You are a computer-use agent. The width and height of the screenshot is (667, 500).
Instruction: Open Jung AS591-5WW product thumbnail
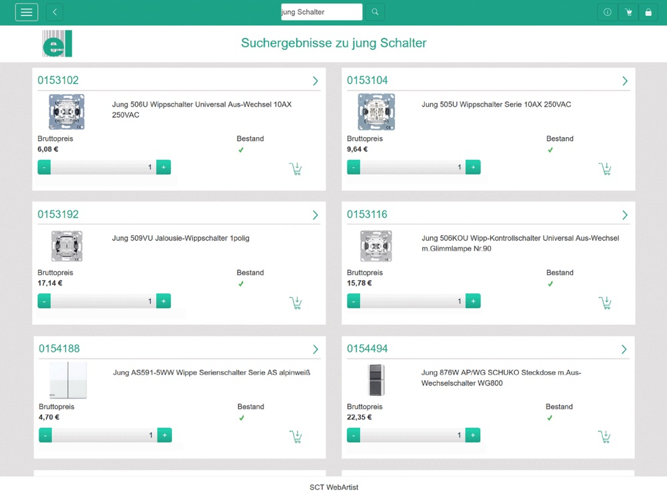68,380
